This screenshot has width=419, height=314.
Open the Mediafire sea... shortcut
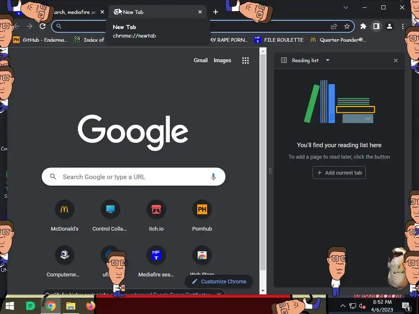(156, 261)
